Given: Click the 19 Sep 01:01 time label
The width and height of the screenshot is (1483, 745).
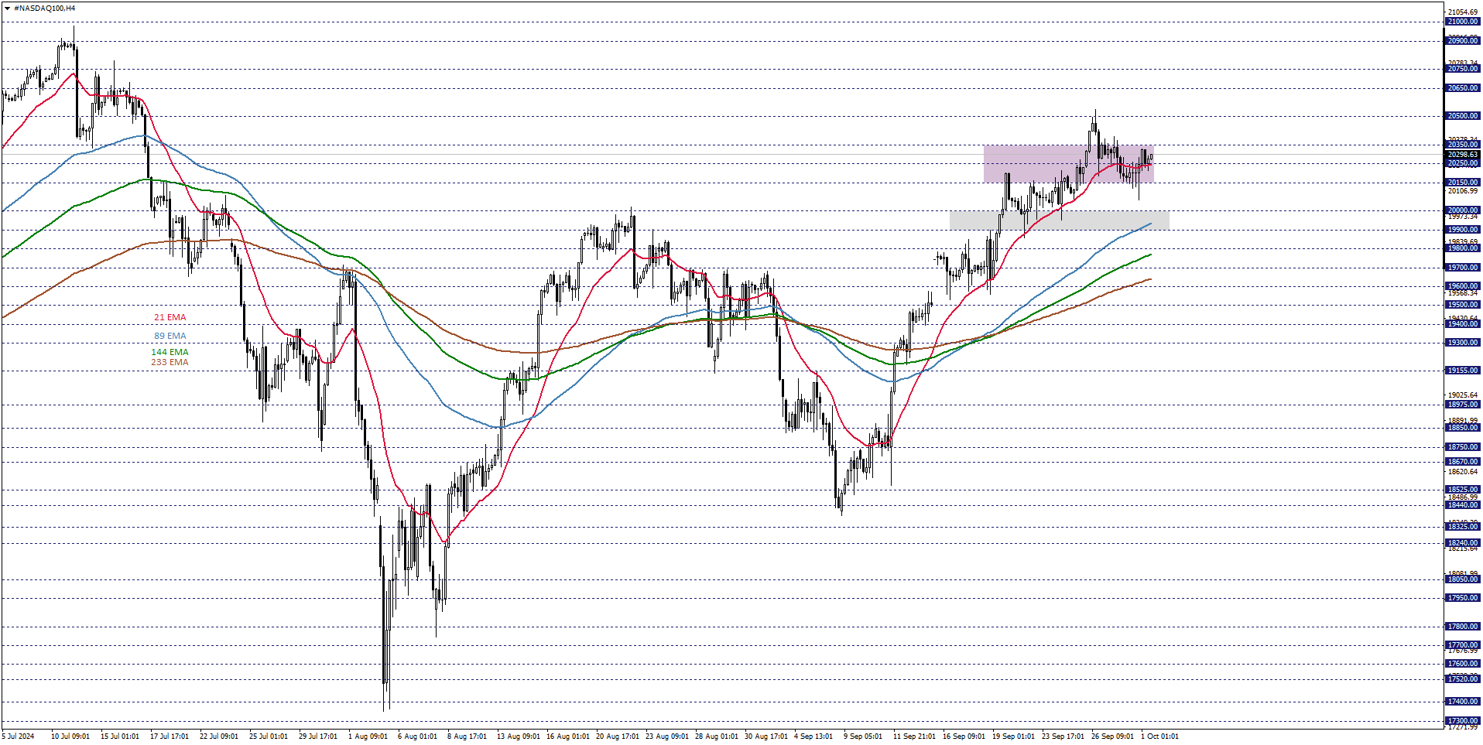Looking at the screenshot, I should 1013,736.
